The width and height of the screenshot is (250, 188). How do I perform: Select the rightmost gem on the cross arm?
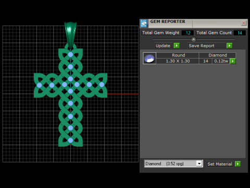(102, 85)
